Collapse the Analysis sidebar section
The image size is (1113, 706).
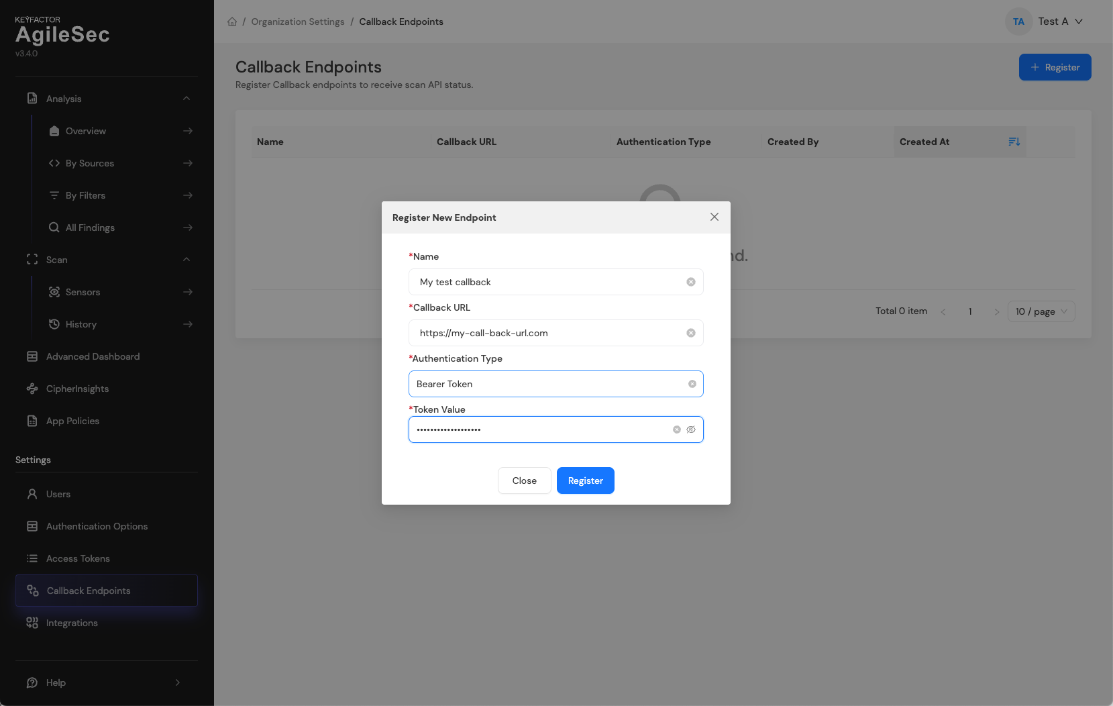[187, 99]
